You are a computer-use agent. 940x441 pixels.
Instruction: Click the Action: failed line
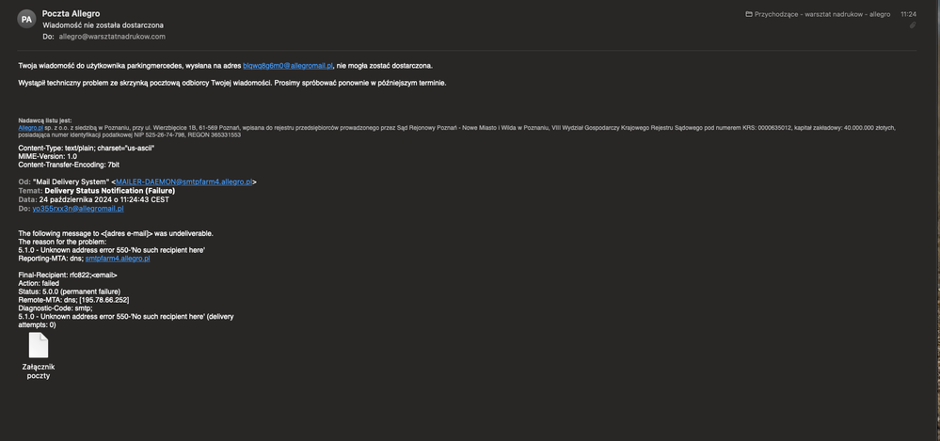click(x=39, y=283)
